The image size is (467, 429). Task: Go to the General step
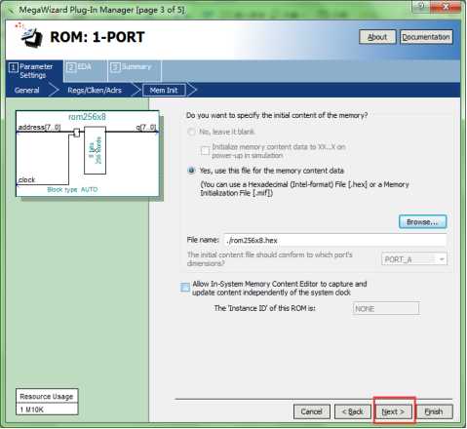(27, 91)
